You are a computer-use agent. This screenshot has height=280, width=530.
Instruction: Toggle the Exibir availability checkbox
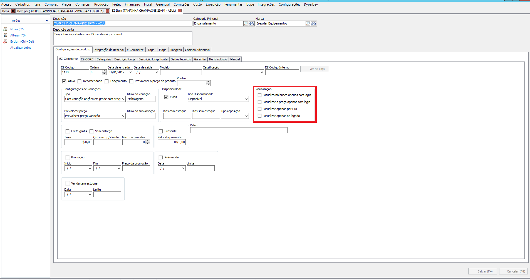[x=166, y=97]
